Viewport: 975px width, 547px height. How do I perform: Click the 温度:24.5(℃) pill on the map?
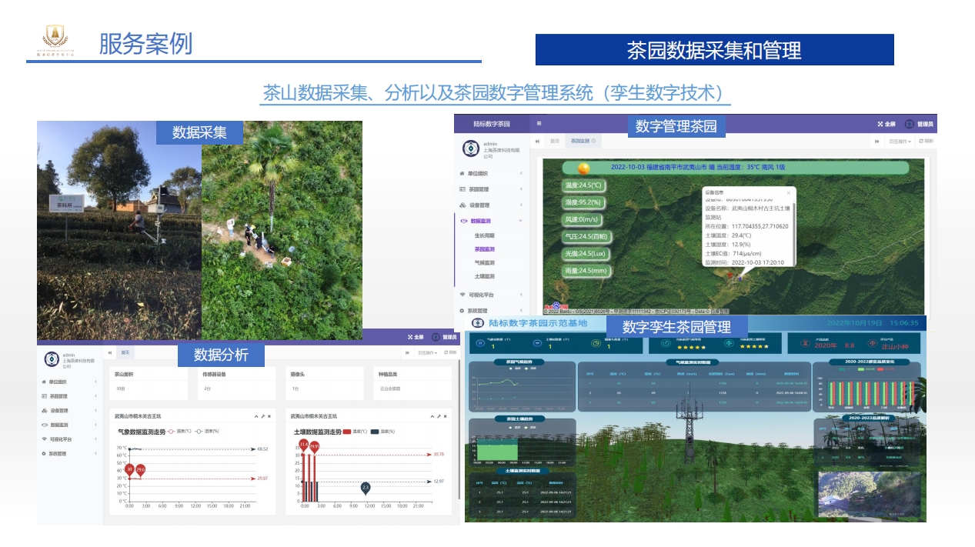pos(583,185)
